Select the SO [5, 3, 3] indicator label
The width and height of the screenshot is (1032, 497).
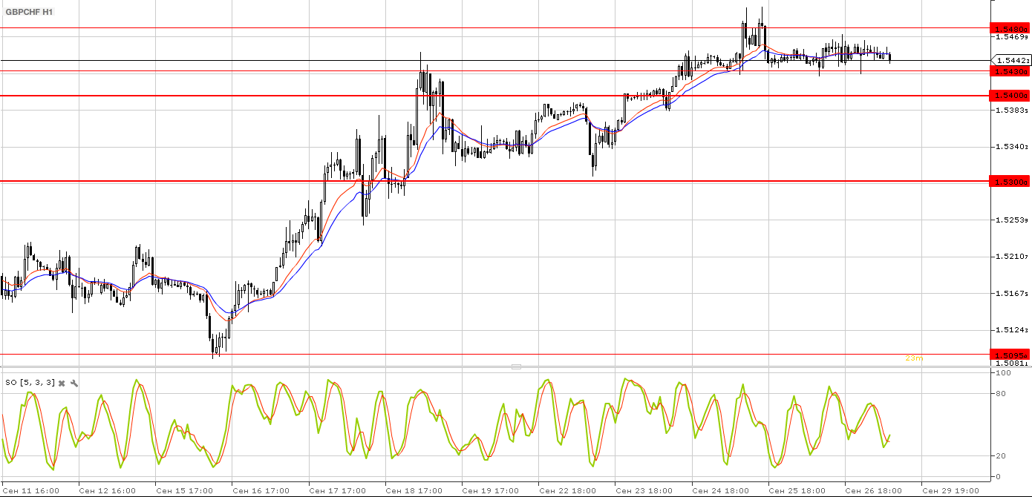(30, 383)
